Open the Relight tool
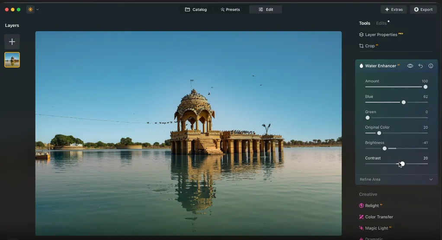 point(372,206)
